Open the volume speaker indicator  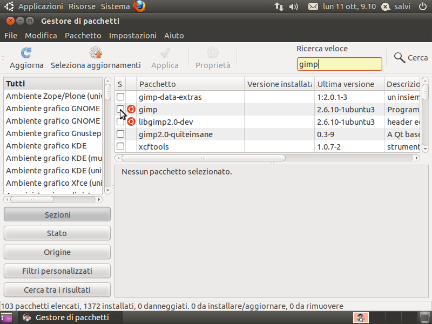(293, 6)
